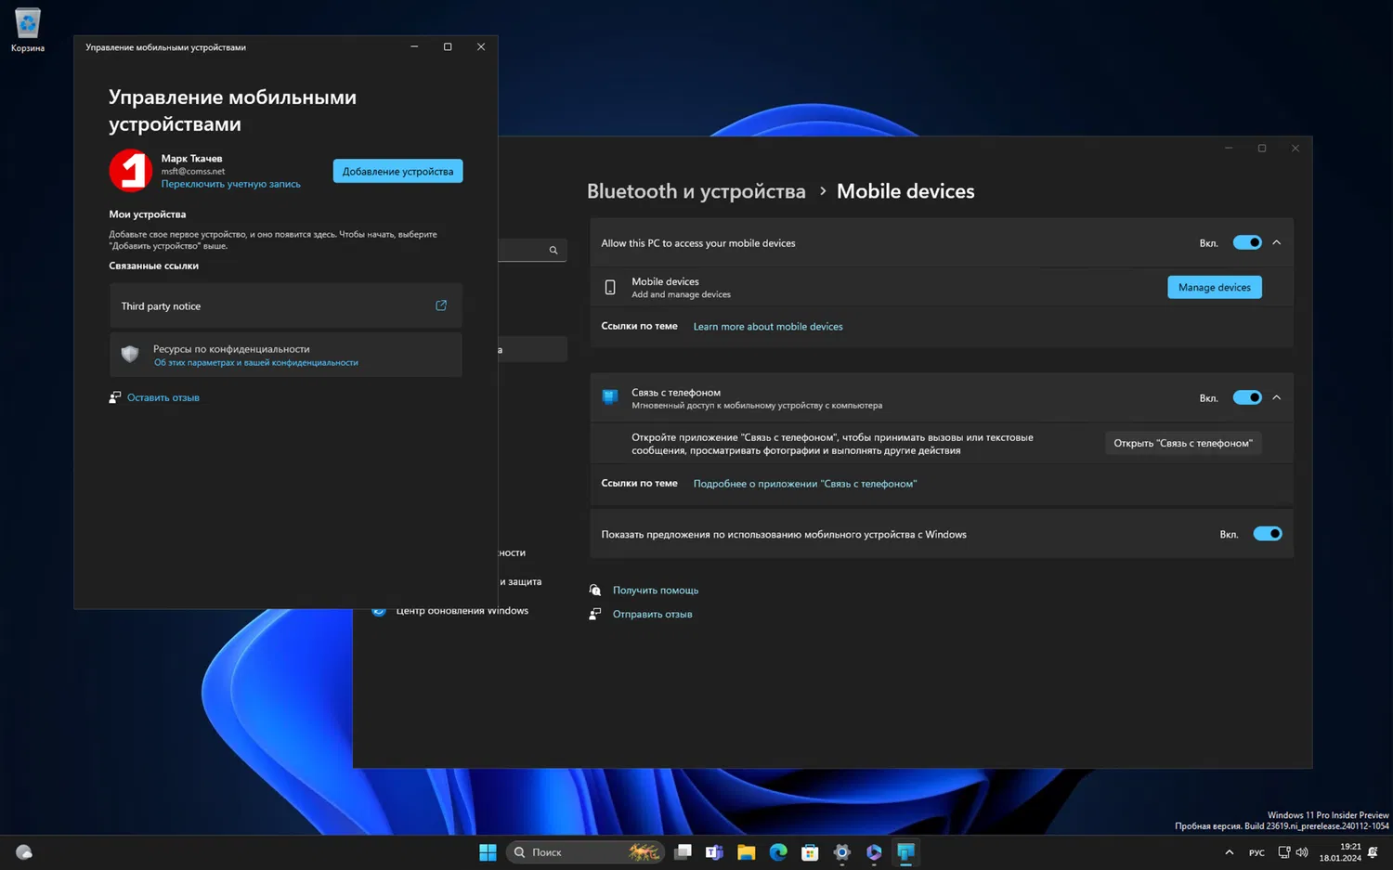Click the profile avatar of Марк Ткачев

(131, 171)
